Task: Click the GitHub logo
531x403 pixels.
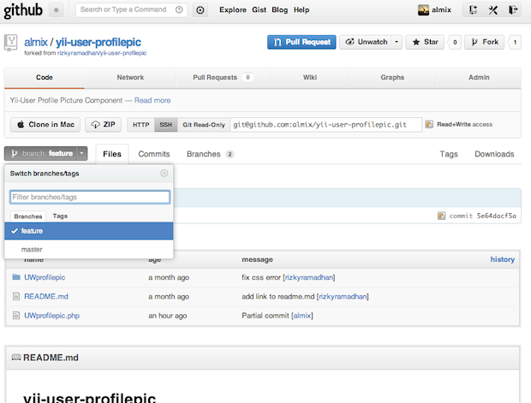Action: 23,10
